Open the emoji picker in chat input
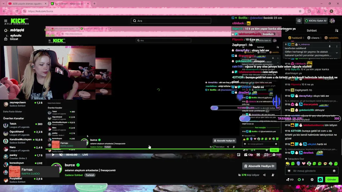 coord(334,171)
